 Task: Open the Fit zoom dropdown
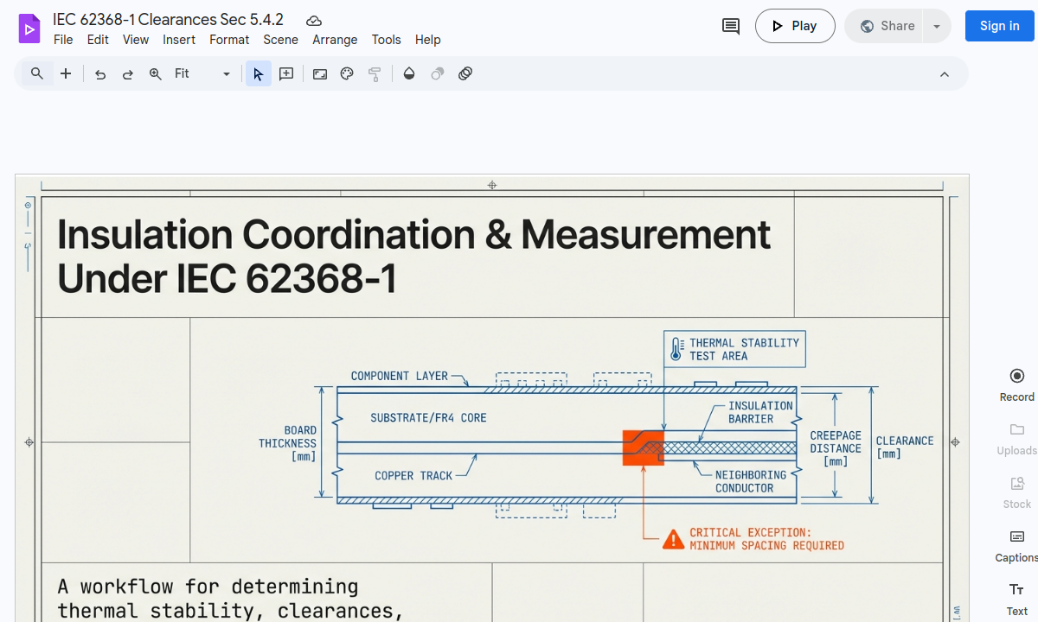(195, 73)
